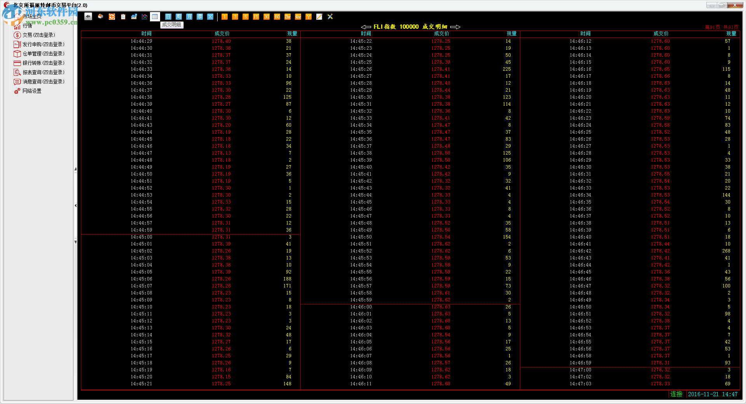
Task: Click the price in the 14:45:50 row
Action: tap(441, 237)
